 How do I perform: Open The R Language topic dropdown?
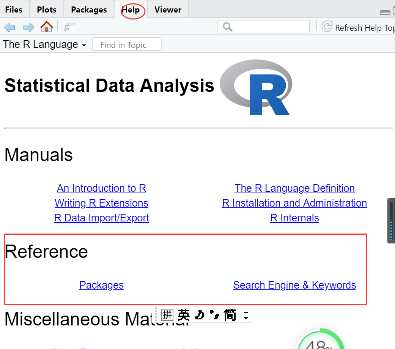(44, 45)
